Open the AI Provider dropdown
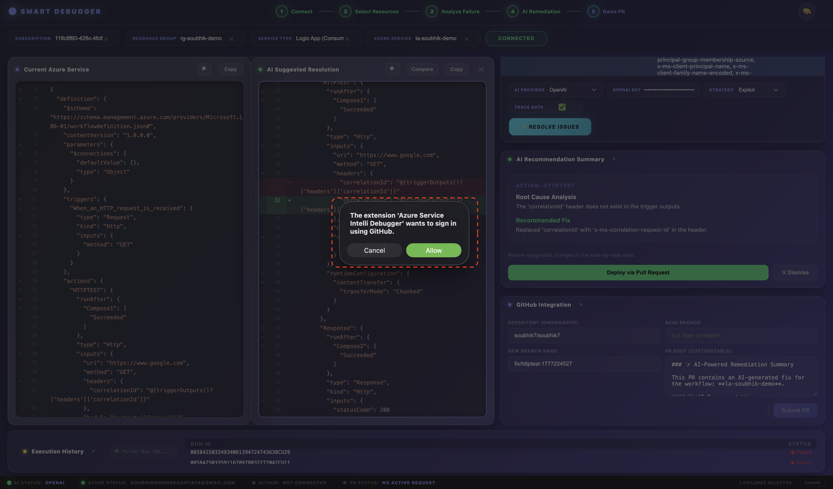This screenshot has height=489, width=833. [x=556, y=90]
